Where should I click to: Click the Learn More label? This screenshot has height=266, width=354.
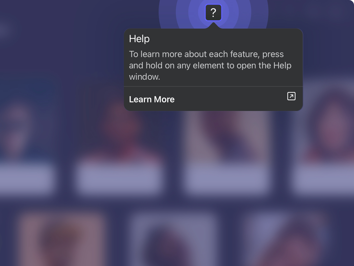coord(152,99)
